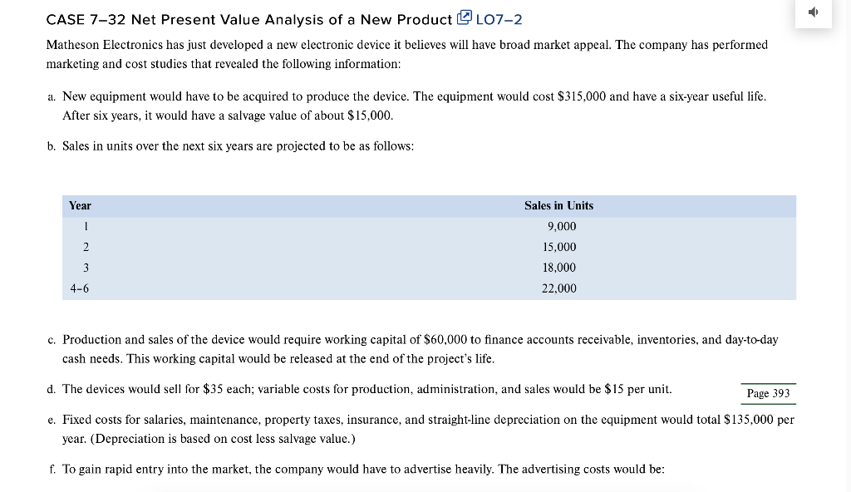Open the Page 393 reference link
851x492 pixels.
(x=768, y=393)
